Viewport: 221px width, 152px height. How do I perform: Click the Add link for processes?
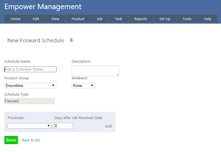(108, 126)
